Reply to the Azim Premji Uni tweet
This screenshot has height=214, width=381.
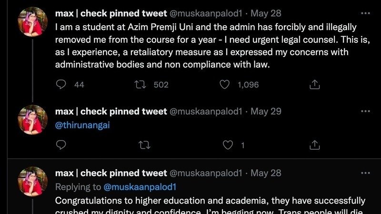[61, 85]
